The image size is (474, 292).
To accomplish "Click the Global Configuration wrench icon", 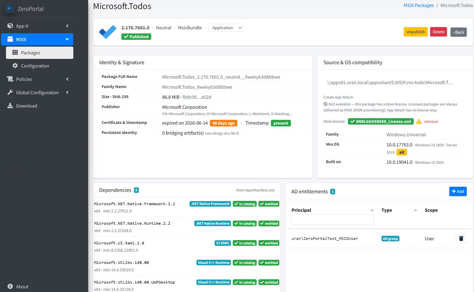I will [10, 92].
